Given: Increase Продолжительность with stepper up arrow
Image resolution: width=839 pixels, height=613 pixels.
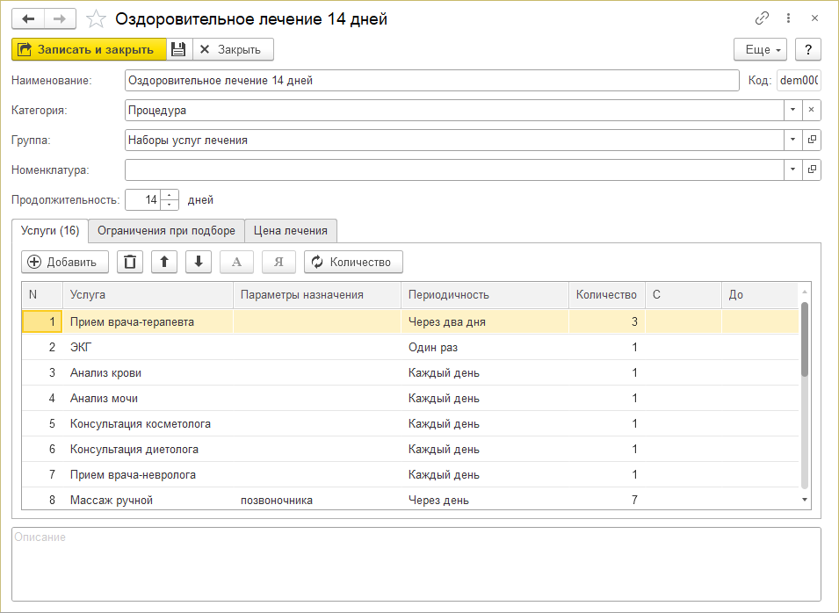Looking at the screenshot, I should point(170,195).
